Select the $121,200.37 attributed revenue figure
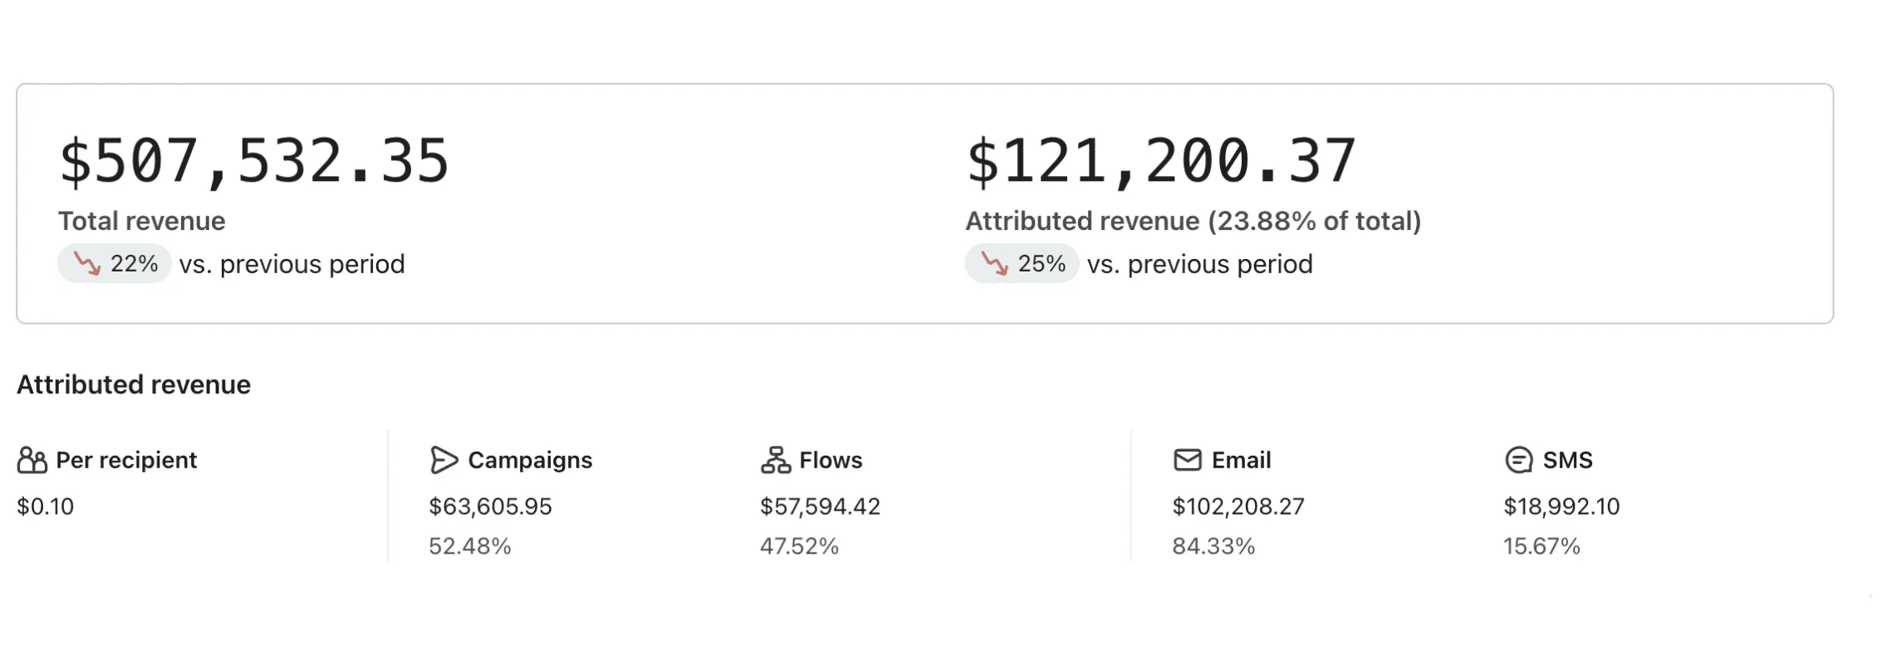This screenshot has height=655, width=1882. coord(1161,161)
